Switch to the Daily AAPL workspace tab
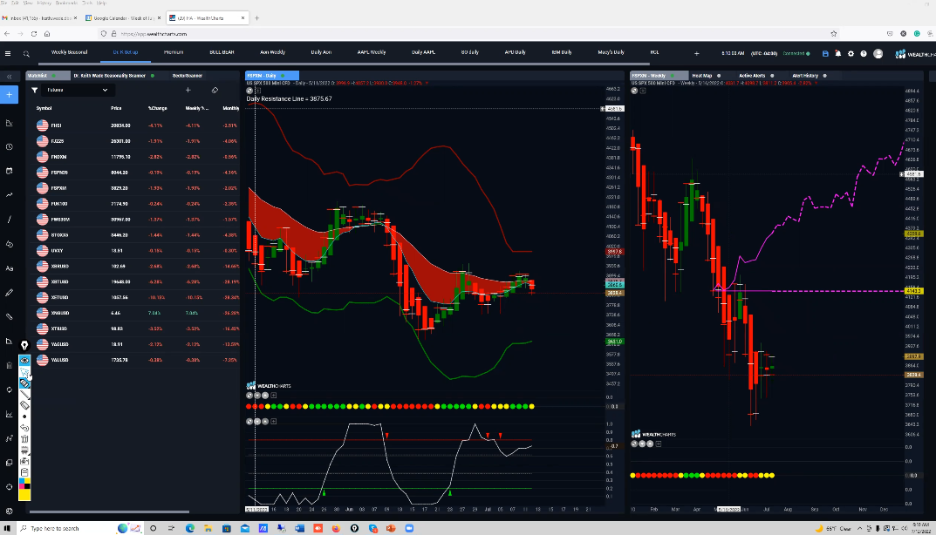This screenshot has height=535, width=936. (423, 52)
